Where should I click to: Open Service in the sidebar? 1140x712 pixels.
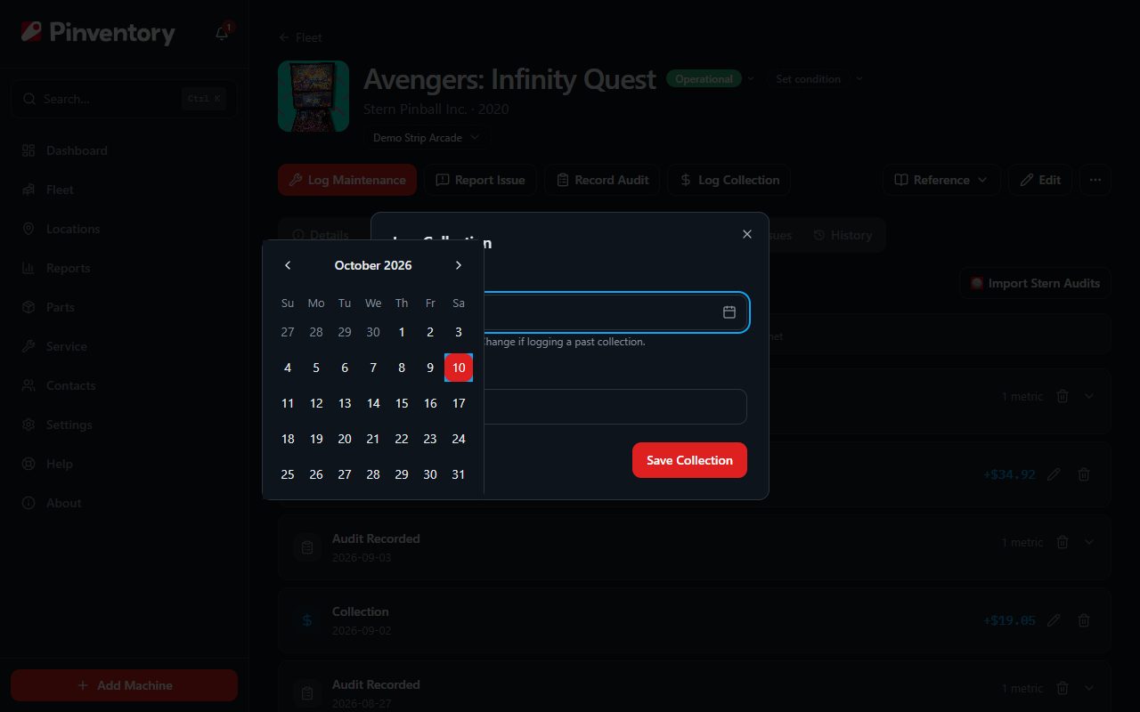124,346
